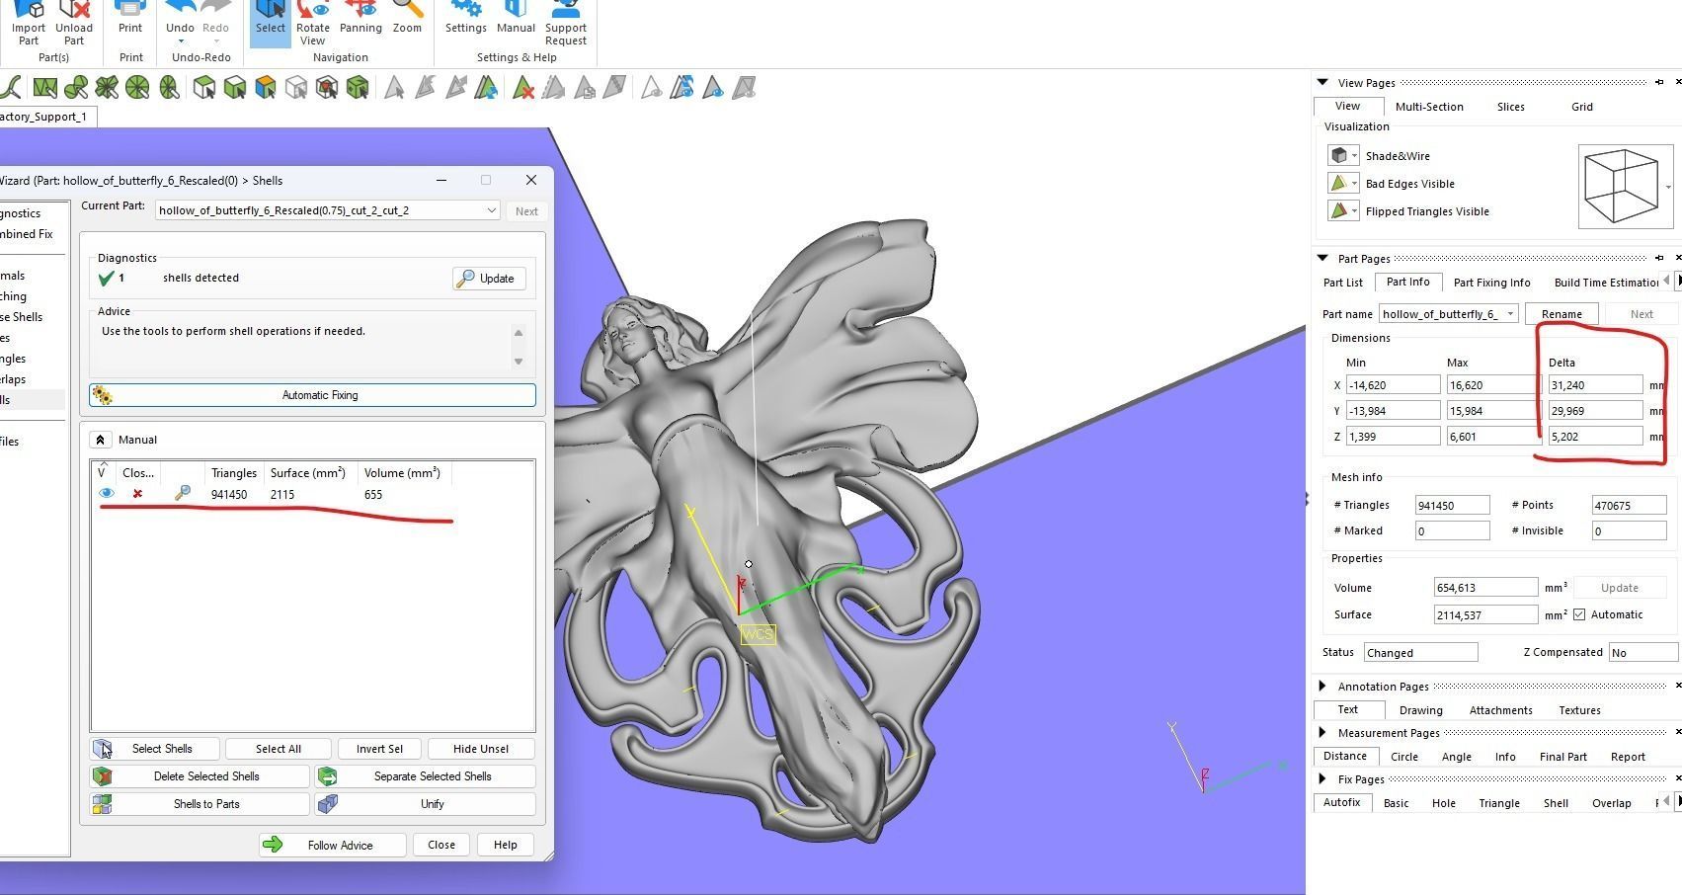Expand the Measurement Pages panel
The height and width of the screenshot is (895, 1682).
1322,732
